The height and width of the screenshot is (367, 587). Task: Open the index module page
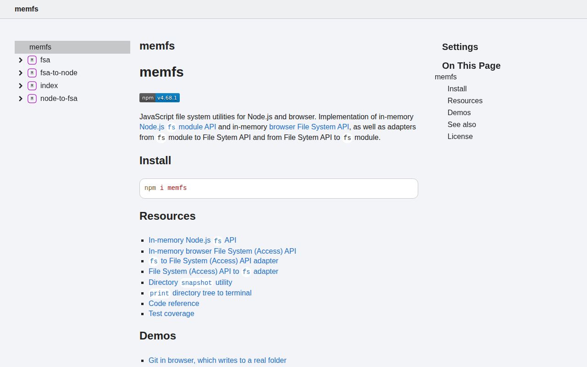click(49, 86)
